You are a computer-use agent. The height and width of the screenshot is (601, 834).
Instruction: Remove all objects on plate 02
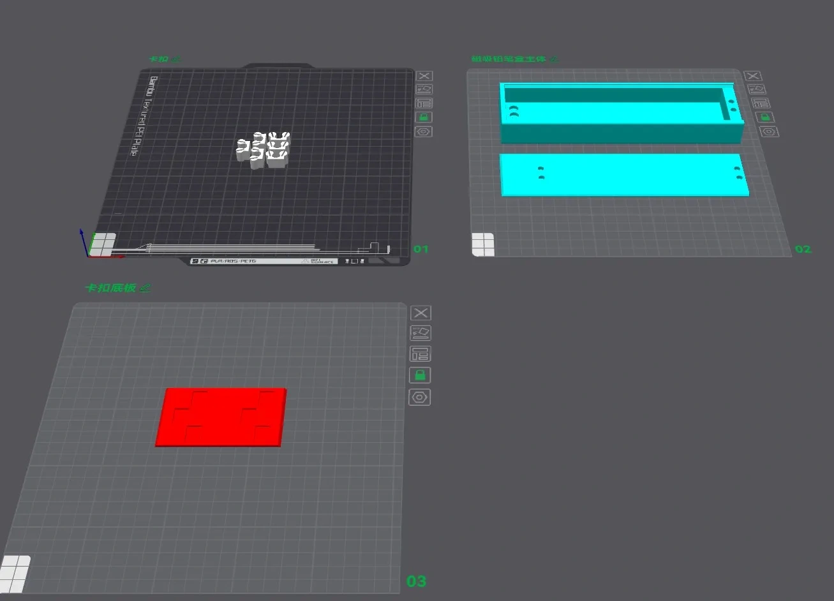click(753, 76)
